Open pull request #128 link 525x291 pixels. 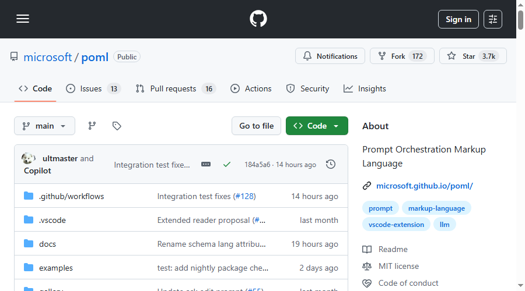tap(244, 197)
